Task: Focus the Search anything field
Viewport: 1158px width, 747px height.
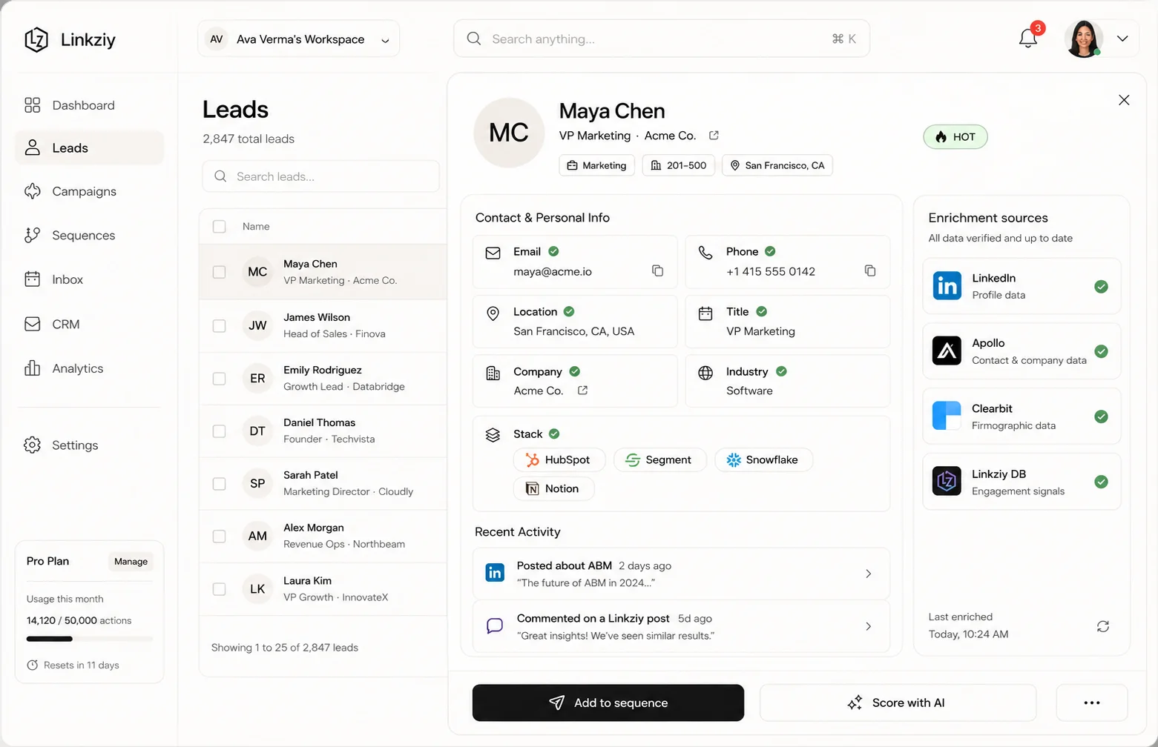Action: pos(662,39)
